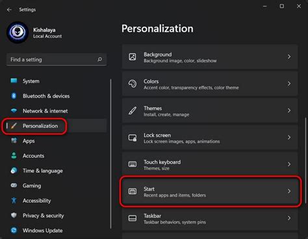Image resolution: width=308 pixels, height=239 pixels.
Task: Select Bluetooth & devices in sidebar
Action: [x=46, y=96]
